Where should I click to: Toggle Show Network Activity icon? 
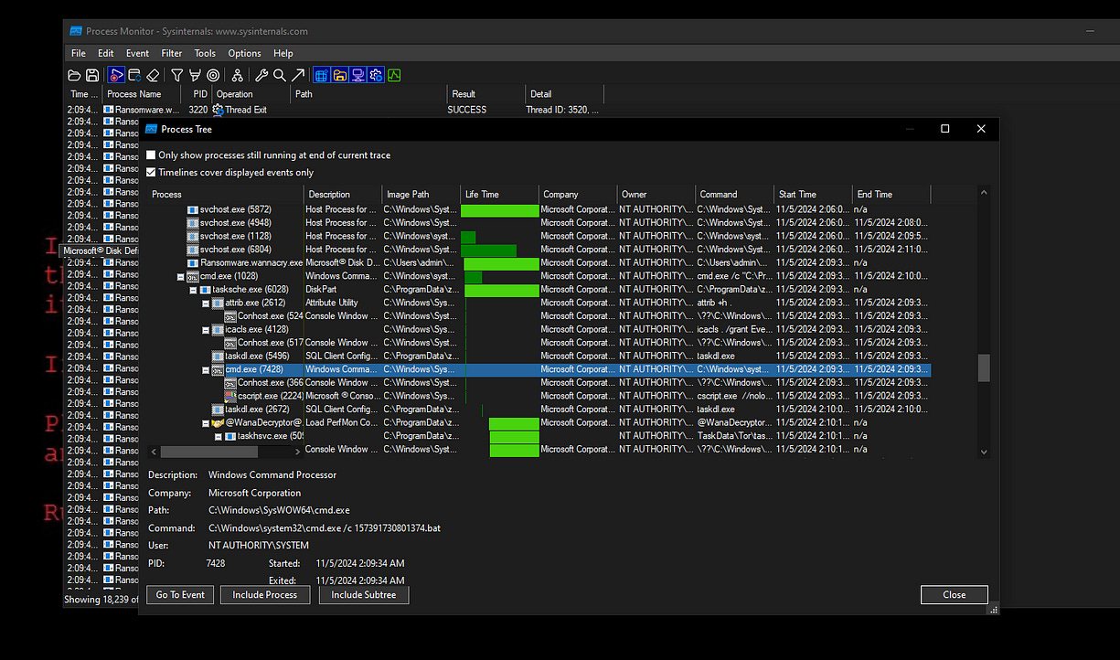click(358, 75)
